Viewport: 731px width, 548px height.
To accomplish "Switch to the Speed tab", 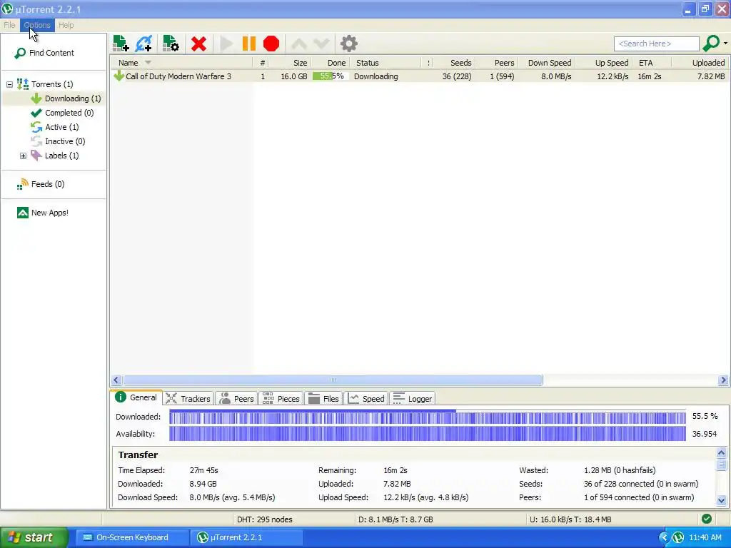I will [366, 398].
